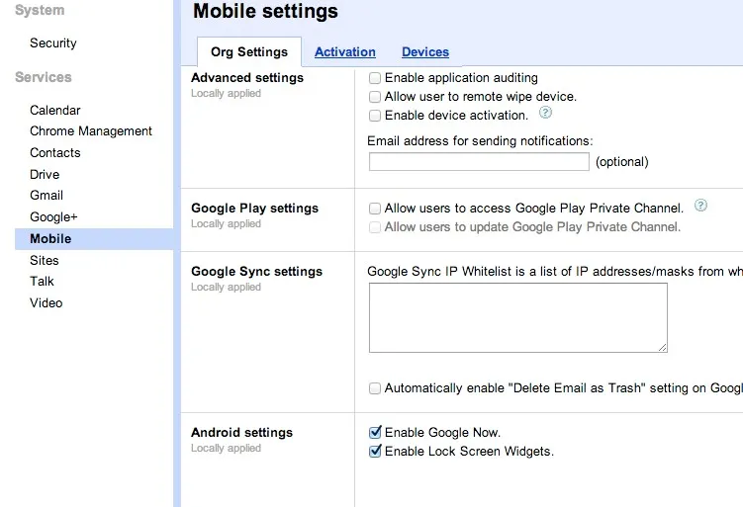This screenshot has height=507, width=743.
Task: Open Sites service settings
Action: (45, 260)
